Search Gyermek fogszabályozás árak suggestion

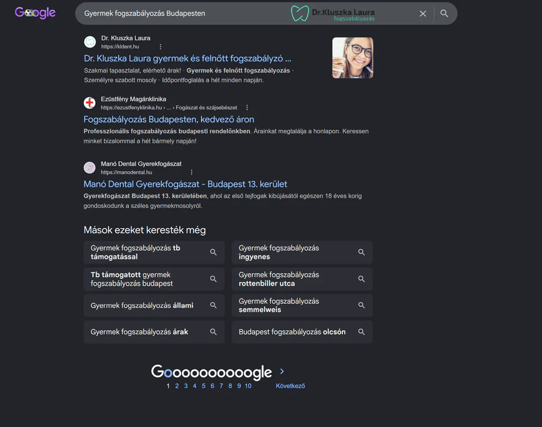coord(154,332)
